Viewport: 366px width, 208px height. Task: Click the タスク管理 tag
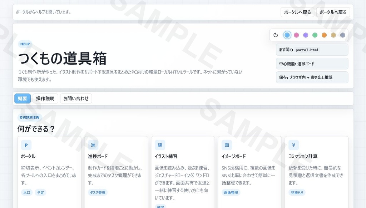point(98,192)
